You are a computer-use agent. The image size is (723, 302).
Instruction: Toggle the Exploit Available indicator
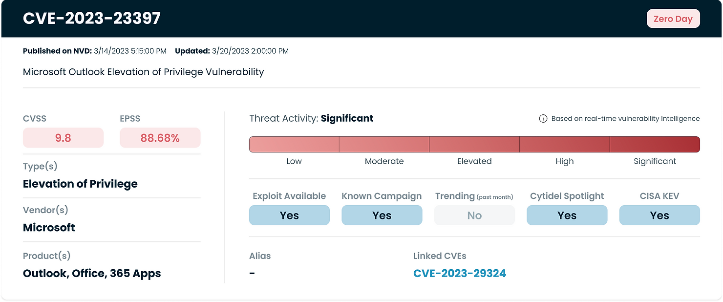(x=289, y=215)
